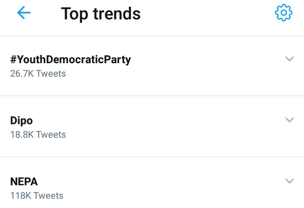
Task: Show more for the 18.8K-tweet trend
Action: pos(289,120)
